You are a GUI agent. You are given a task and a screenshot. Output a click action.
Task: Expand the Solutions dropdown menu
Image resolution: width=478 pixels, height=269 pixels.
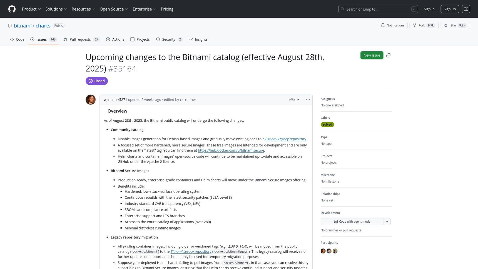coord(56,9)
